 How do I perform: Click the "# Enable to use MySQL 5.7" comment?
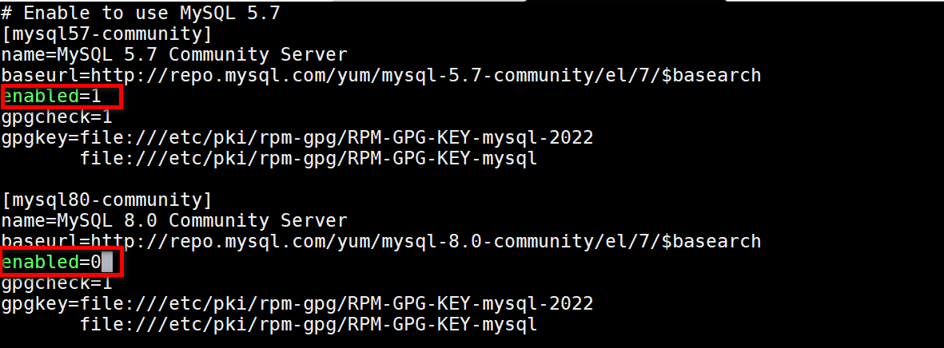point(140,13)
